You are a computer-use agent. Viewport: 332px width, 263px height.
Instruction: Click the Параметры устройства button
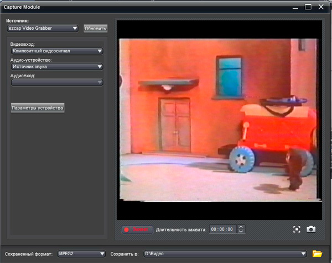38,107
